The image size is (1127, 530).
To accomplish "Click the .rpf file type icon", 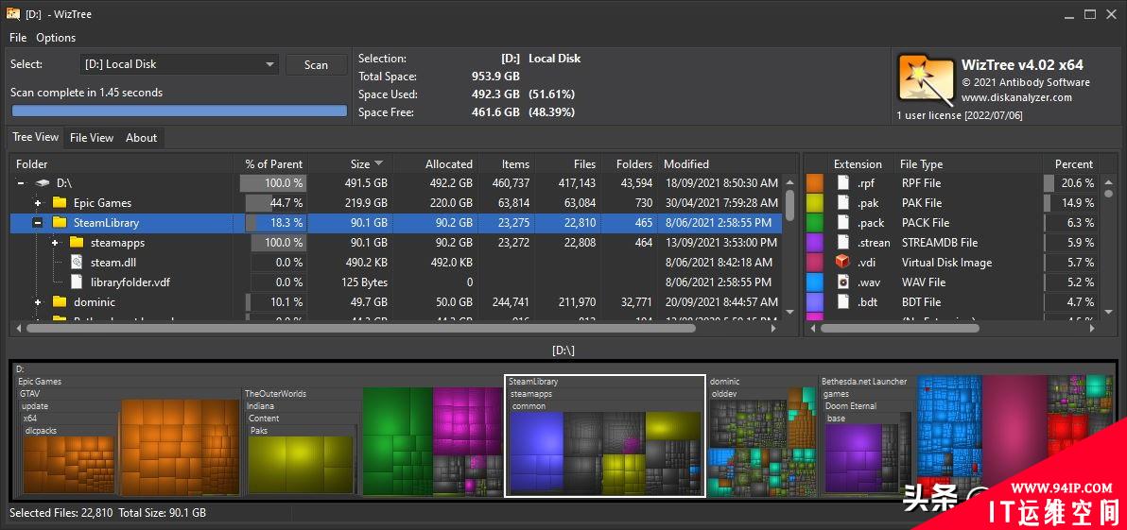I will click(x=843, y=183).
